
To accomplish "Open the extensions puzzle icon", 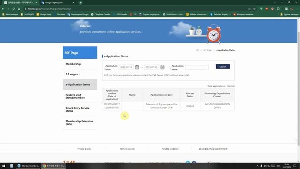I will (x=278, y=9).
